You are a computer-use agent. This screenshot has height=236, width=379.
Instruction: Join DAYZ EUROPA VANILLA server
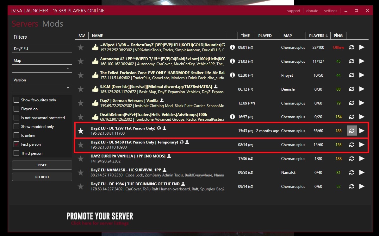(362, 158)
